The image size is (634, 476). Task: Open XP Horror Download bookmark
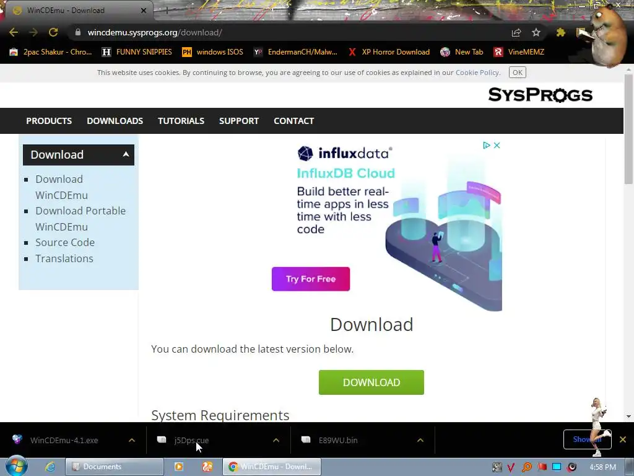point(389,52)
